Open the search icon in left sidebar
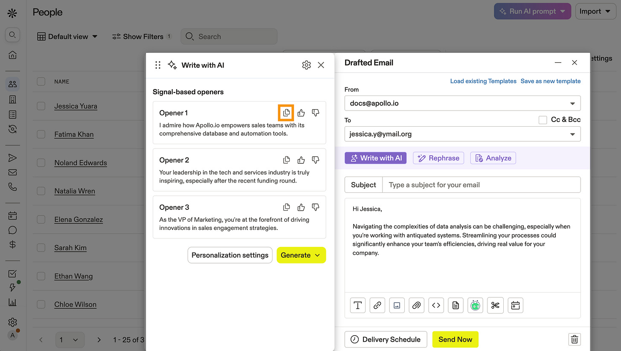 (12, 35)
